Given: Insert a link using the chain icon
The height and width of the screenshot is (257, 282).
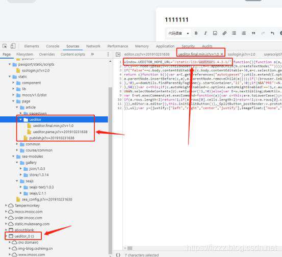Looking at the screenshot, I should pos(224,33).
